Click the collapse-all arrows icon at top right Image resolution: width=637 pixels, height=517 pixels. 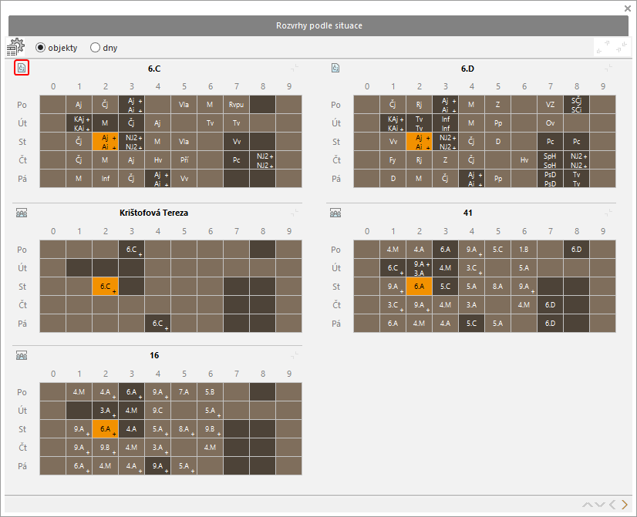click(622, 47)
